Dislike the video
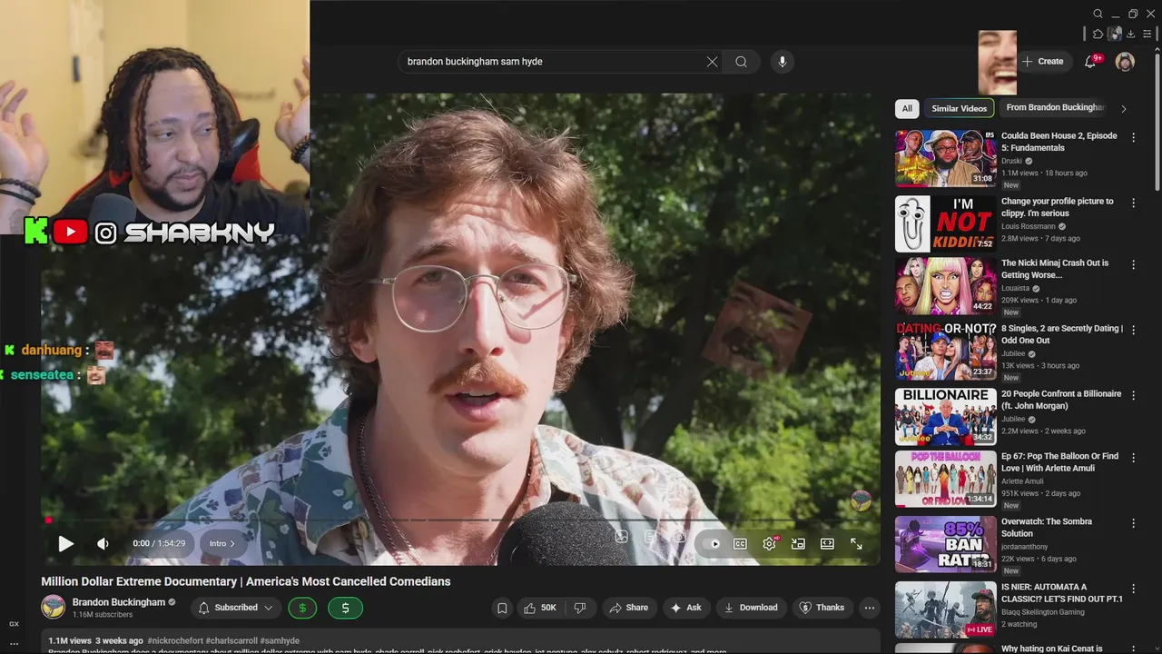The height and width of the screenshot is (654, 1162). click(x=580, y=608)
